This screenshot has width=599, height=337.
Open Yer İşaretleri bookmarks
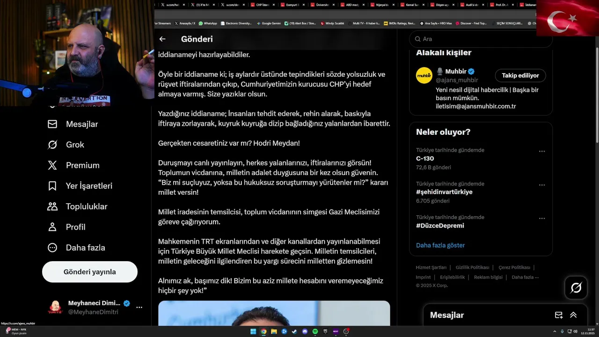click(80, 186)
